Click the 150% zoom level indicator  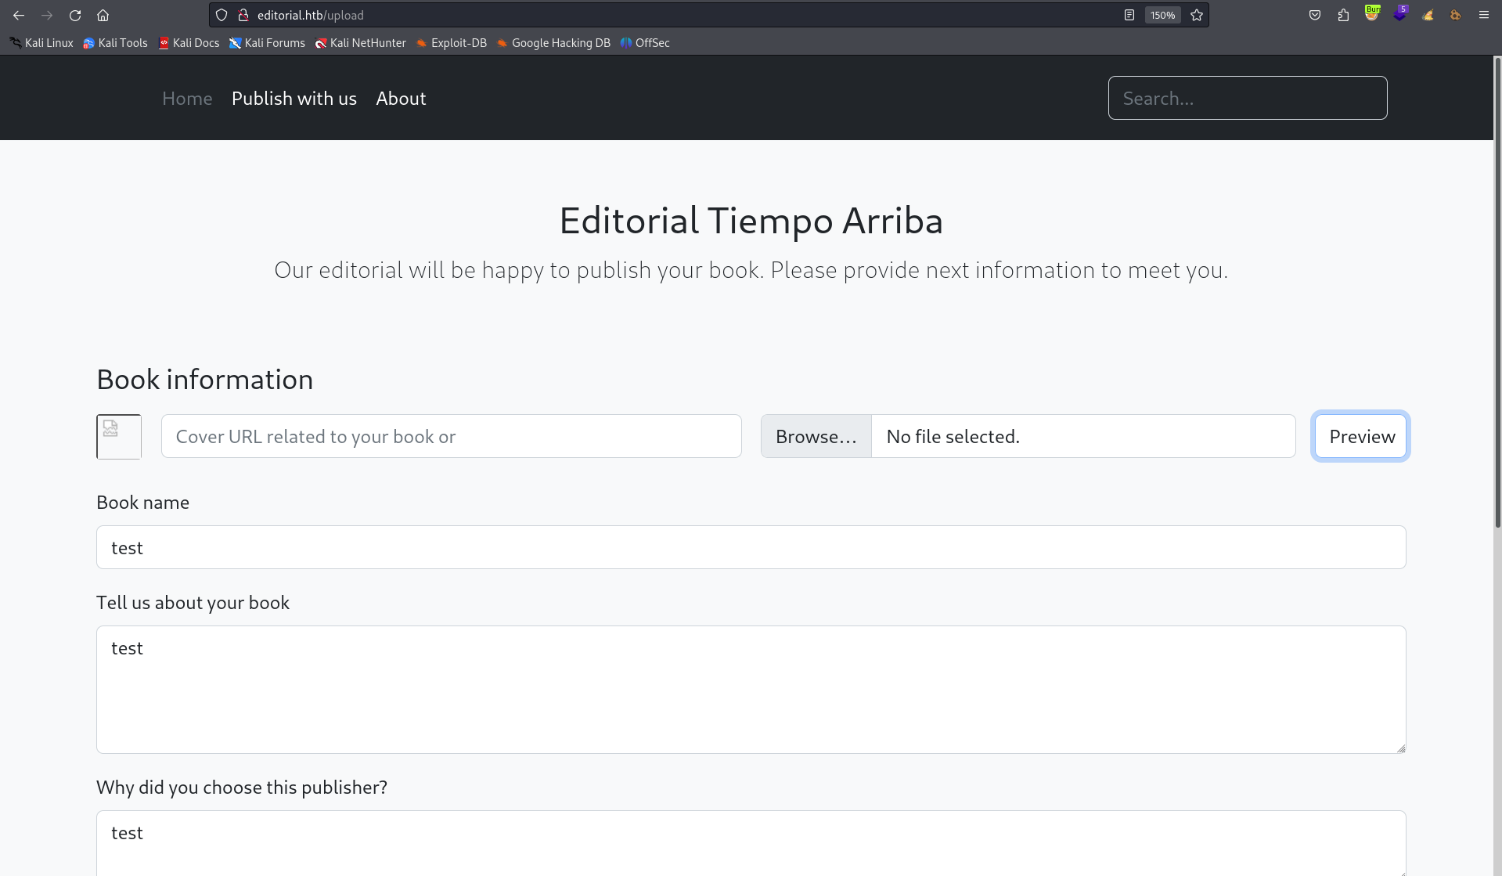pos(1162,15)
